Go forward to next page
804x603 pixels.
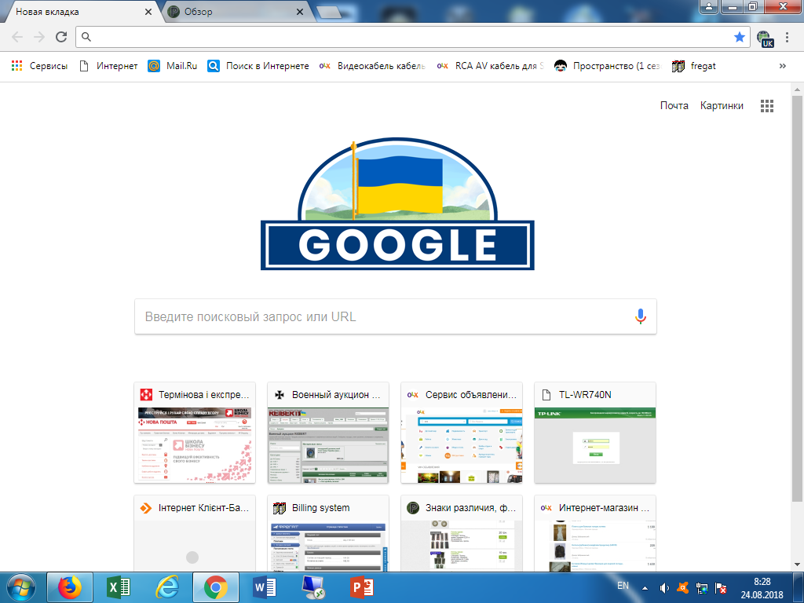point(39,37)
